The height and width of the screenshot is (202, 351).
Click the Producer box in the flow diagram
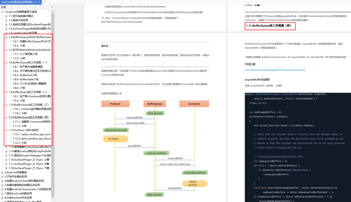point(115,104)
